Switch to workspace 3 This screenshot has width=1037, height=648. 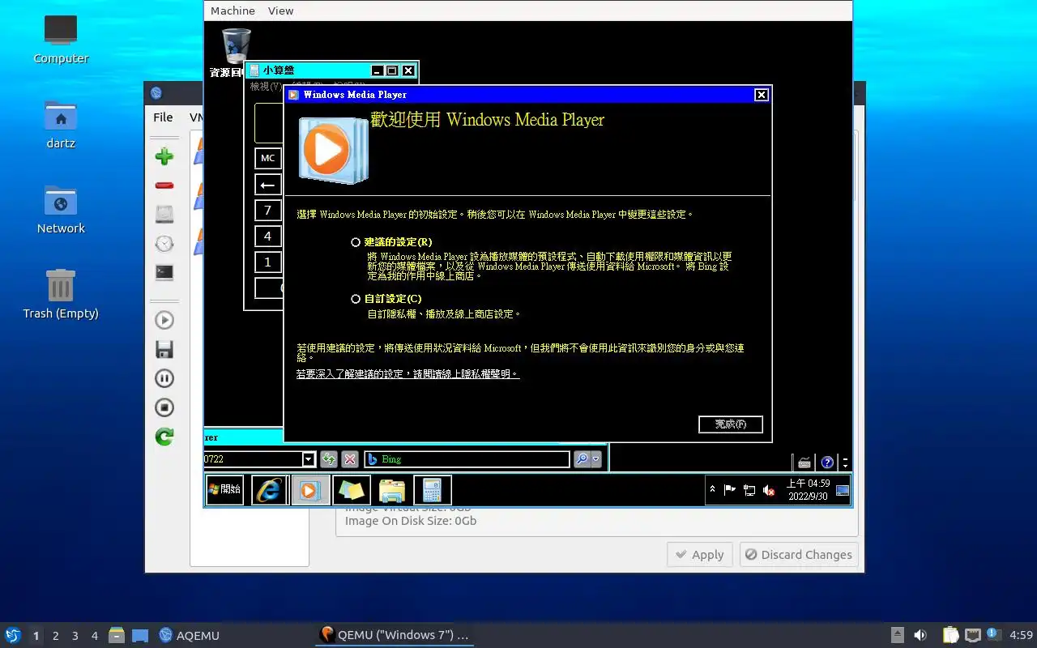[75, 636]
